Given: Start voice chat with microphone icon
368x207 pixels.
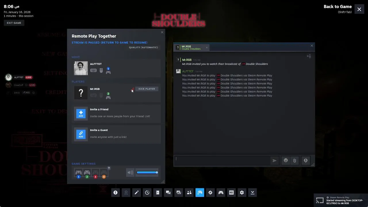Looking at the screenshot, I should point(306,161).
